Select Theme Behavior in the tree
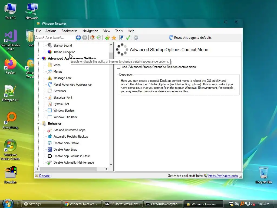Viewport: 277px width, 208px height. pos(64,52)
